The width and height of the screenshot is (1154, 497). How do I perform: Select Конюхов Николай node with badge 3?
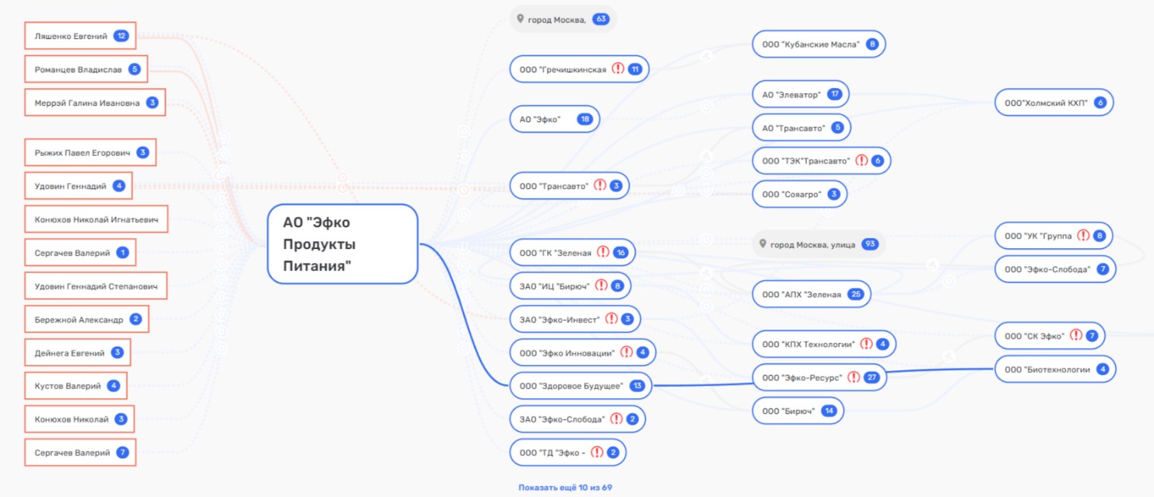point(79,419)
